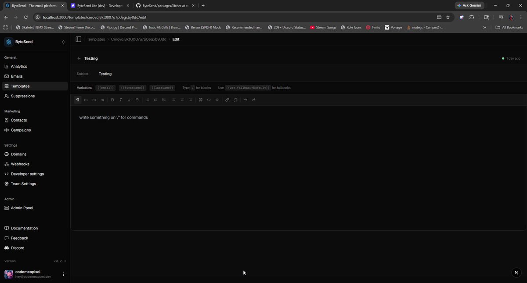Viewport: 527px width, 283px height.
Task: Click the template ID breadcrumb
Action: 139,39
